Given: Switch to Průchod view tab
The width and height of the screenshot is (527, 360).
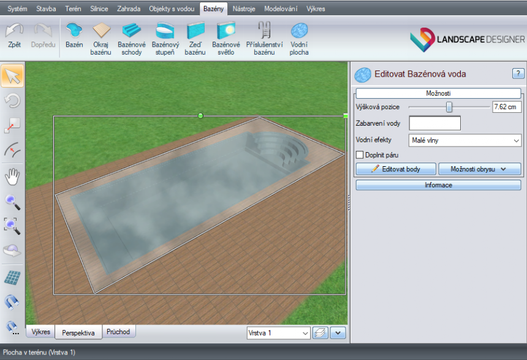Looking at the screenshot, I should [118, 332].
